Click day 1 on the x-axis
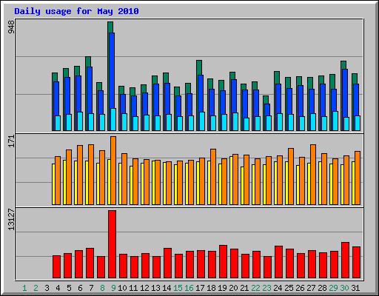The width and height of the screenshot is (379, 296). click(x=24, y=288)
